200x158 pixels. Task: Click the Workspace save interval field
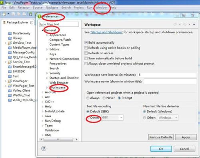click(x=167, y=75)
